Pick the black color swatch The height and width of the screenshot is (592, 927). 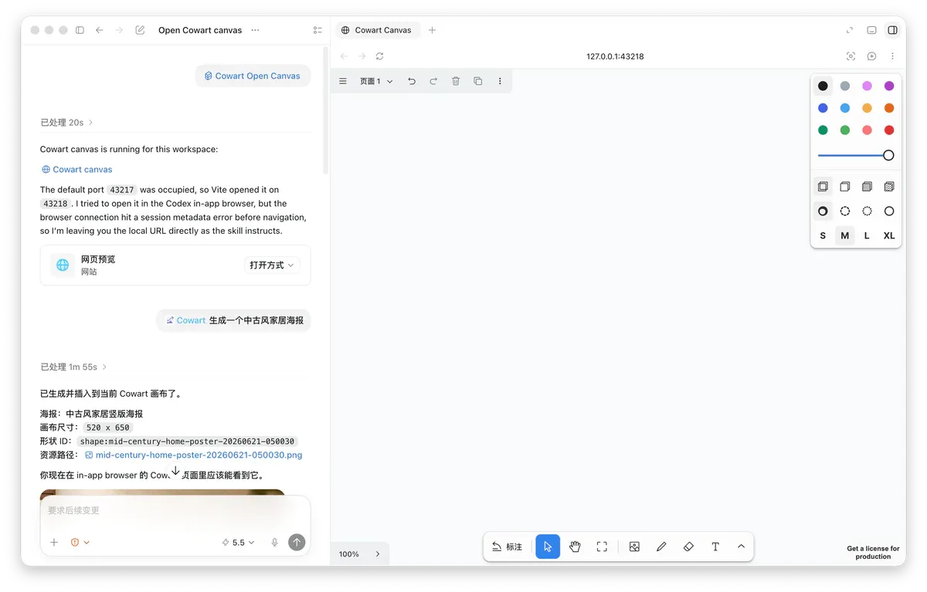click(x=823, y=86)
